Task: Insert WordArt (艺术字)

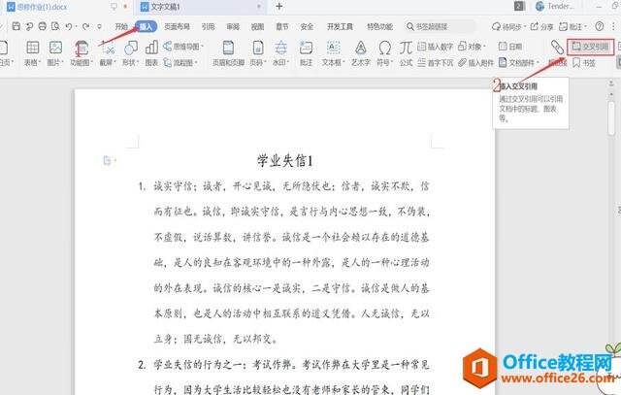Action: (360, 53)
